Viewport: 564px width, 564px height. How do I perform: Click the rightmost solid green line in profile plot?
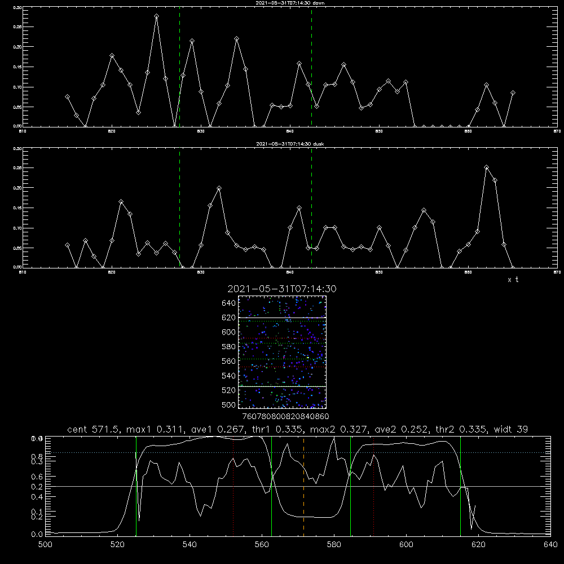(460, 486)
